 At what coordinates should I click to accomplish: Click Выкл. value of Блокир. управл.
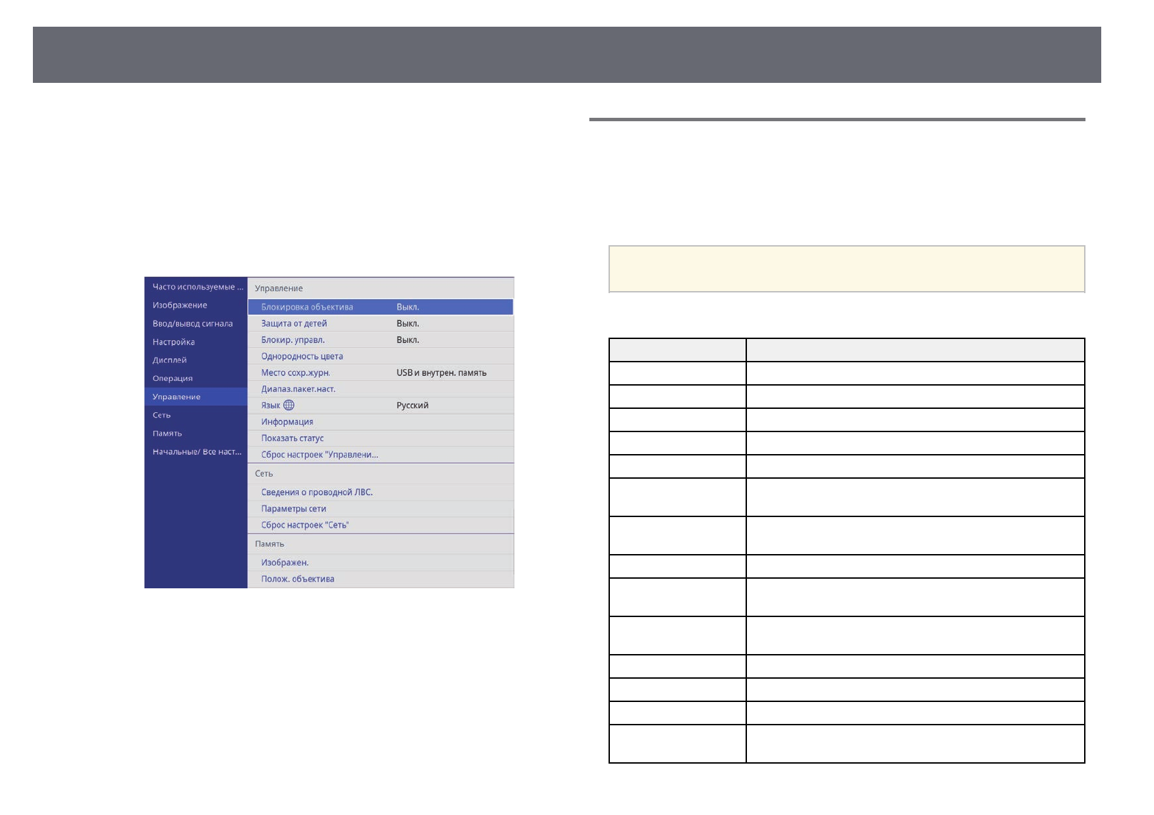click(408, 340)
